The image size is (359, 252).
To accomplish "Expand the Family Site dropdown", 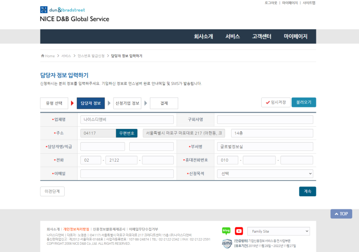I will tap(278, 231).
